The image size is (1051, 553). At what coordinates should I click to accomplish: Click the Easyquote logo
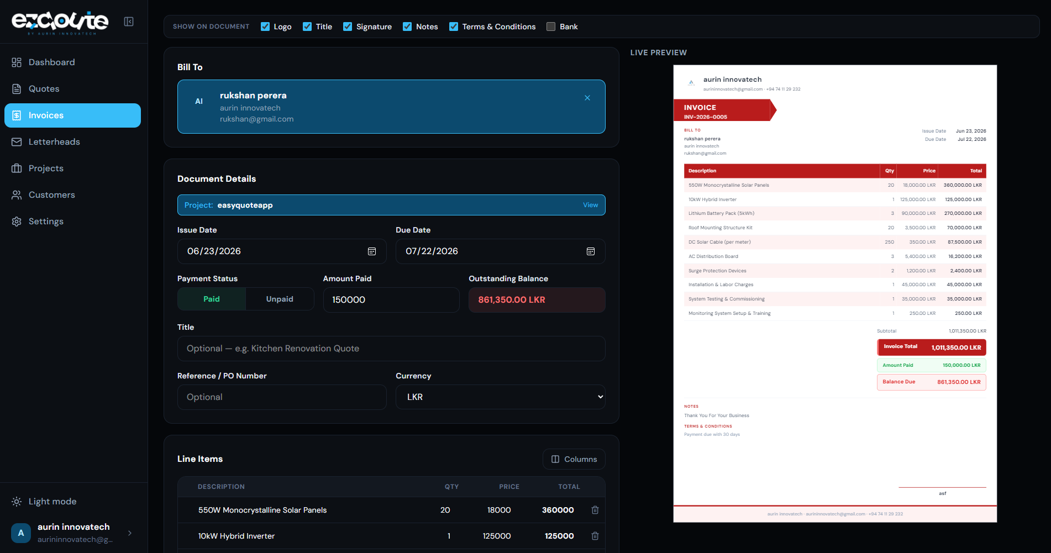[x=60, y=22]
